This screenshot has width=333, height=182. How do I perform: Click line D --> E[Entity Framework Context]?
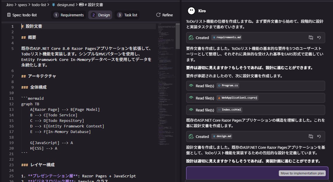click(x=67, y=126)
